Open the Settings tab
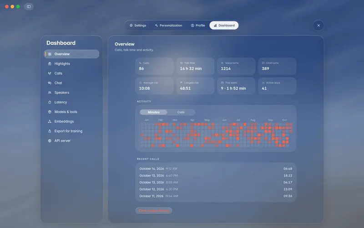The height and width of the screenshot is (228, 364). point(138,26)
